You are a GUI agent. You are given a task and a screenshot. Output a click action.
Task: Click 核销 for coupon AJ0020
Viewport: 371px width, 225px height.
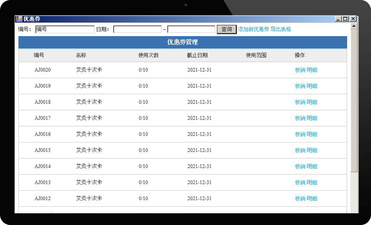click(x=300, y=70)
